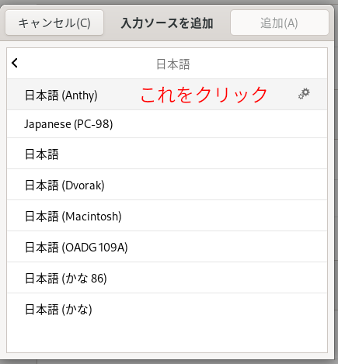Select the 日本語 (かな 86) layout
Image resolution: width=338 pixels, height=364 pixels.
167,278
